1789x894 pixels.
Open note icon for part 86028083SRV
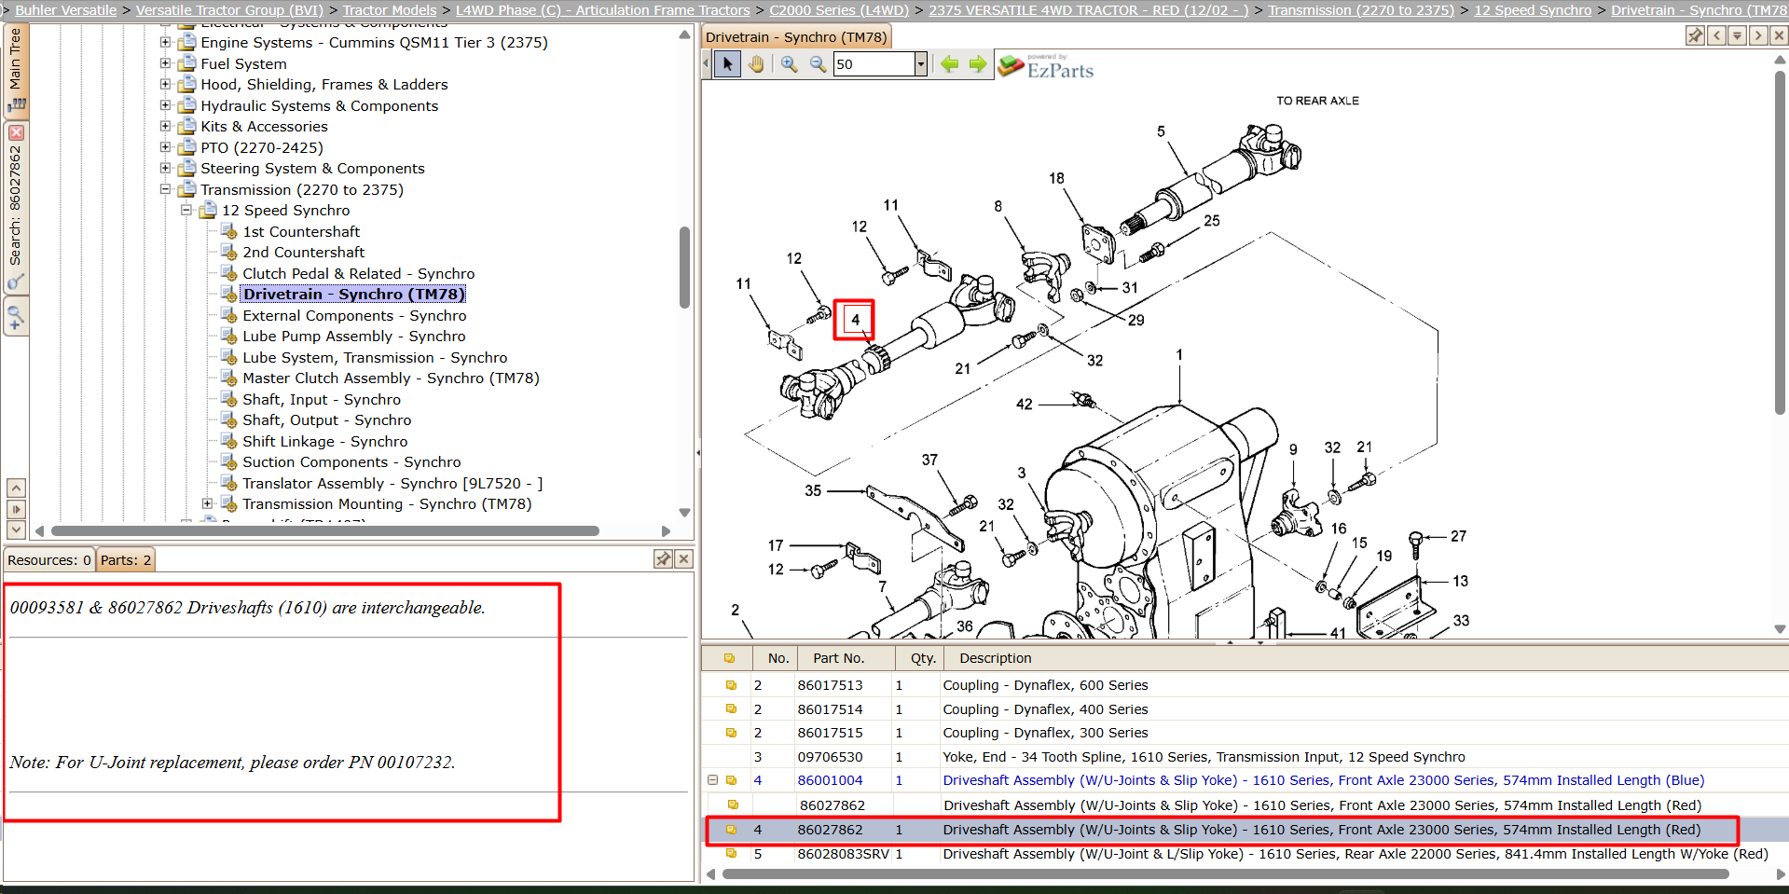pos(731,854)
